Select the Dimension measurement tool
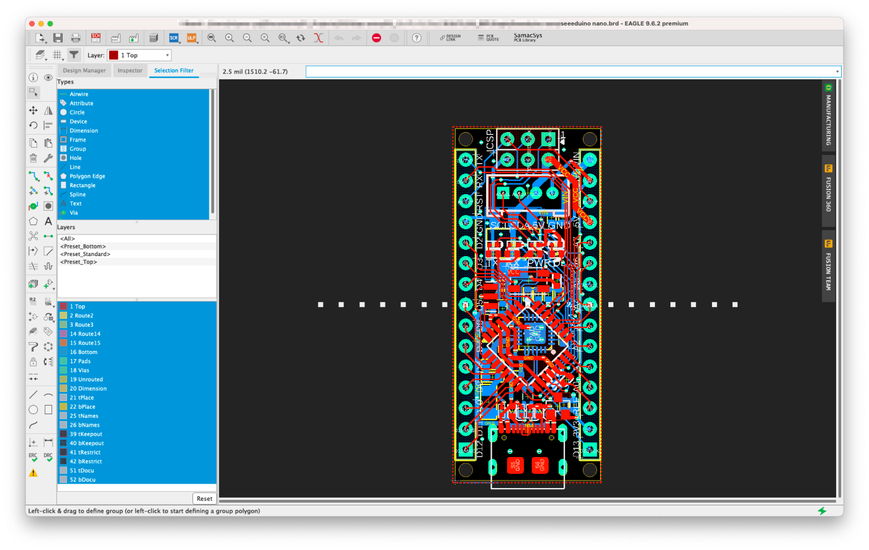Screen dimensions: 869x550 48,442
